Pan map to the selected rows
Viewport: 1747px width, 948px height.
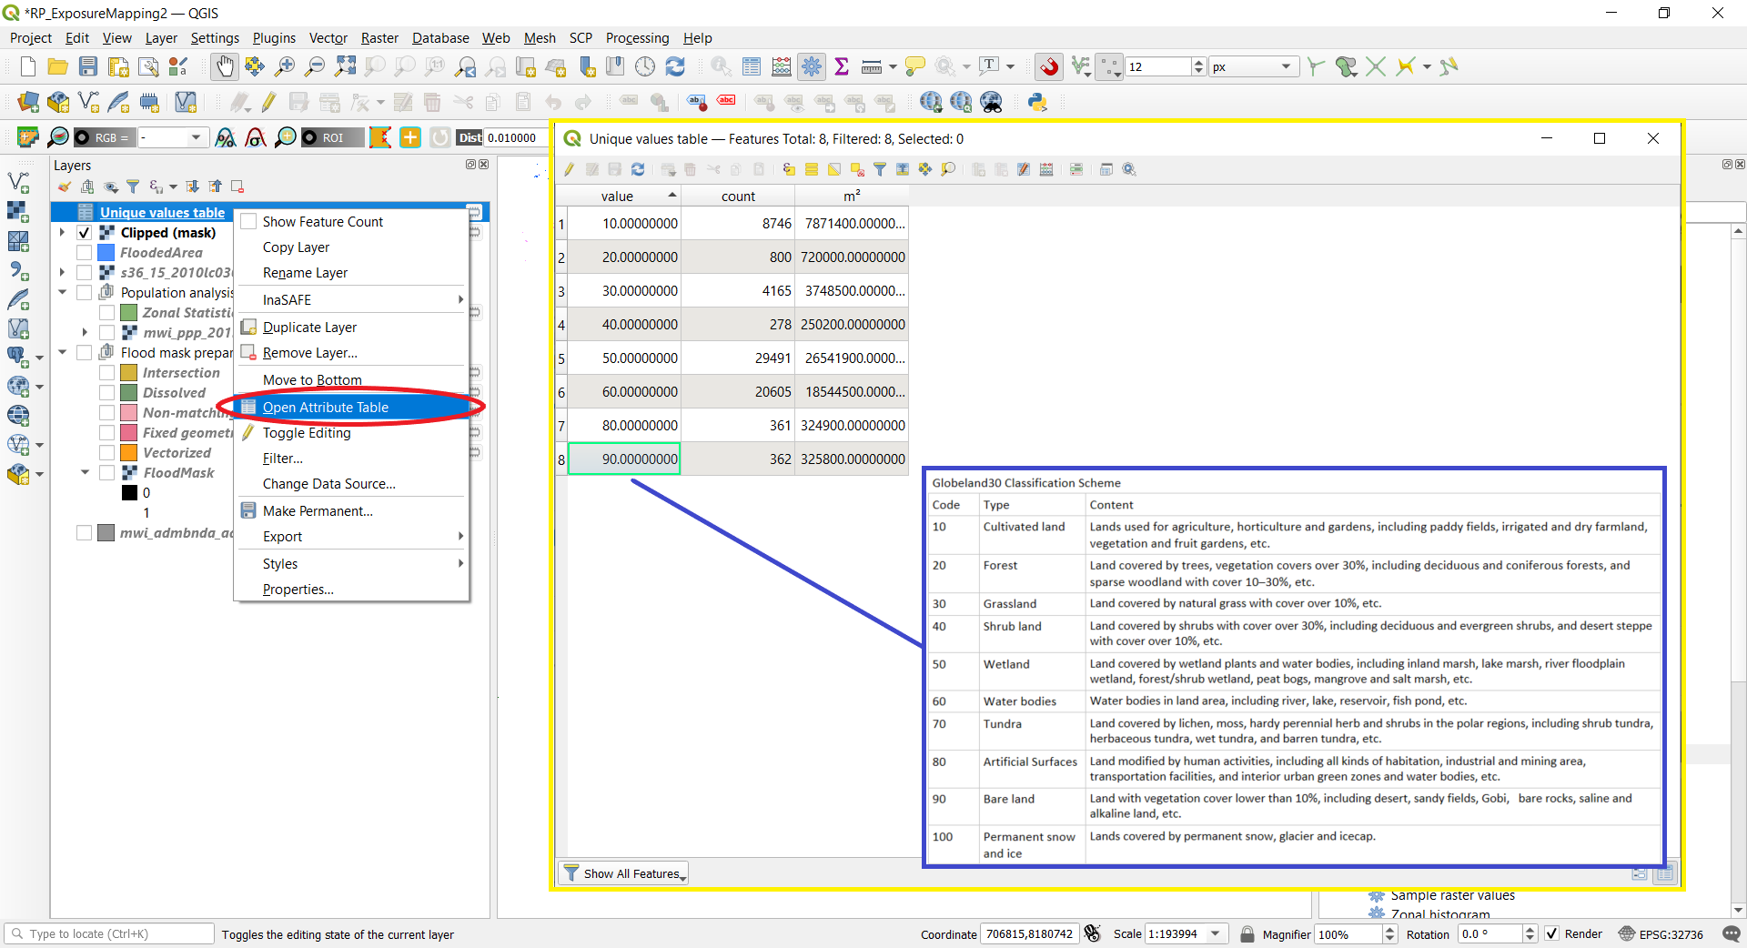(x=925, y=169)
